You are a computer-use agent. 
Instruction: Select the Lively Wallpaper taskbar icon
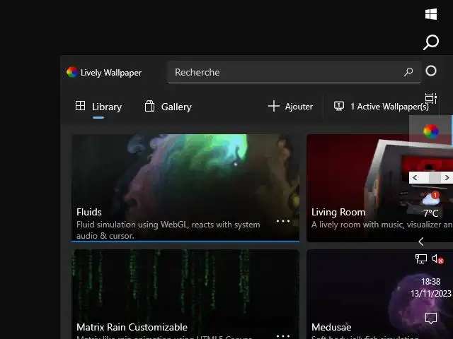431,131
